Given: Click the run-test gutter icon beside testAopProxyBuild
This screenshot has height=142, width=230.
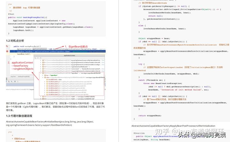Looking at the screenshot, I should click(x=7, y=46).
